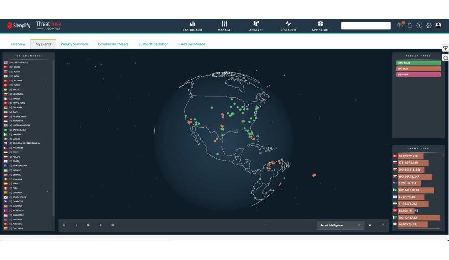Toggle the BRUTE threat type filter
This screenshot has width=449, height=260.
pos(418,63)
